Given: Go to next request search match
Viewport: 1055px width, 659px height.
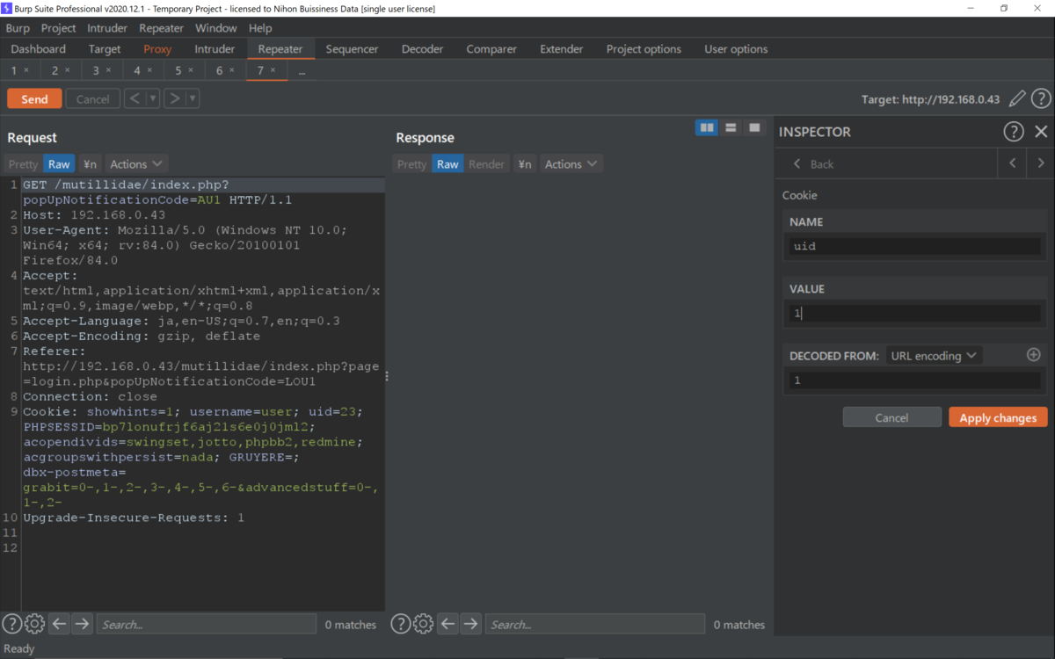Looking at the screenshot, I should (x=82, y=624).
